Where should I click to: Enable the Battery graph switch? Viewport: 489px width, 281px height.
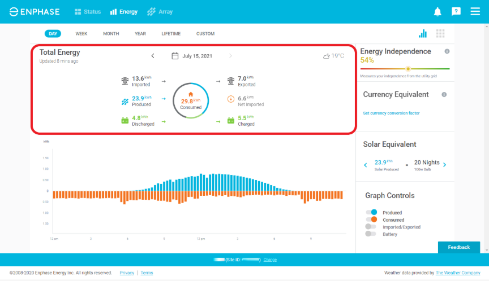371,234
